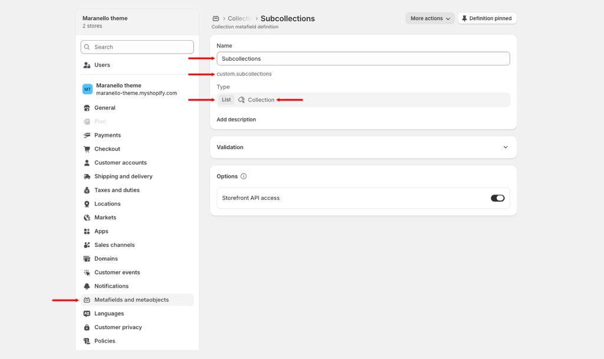The width and height of the screenshot is (604, 359).
Task: Click the Collection type selector row
Action: [x=363, y=100]
